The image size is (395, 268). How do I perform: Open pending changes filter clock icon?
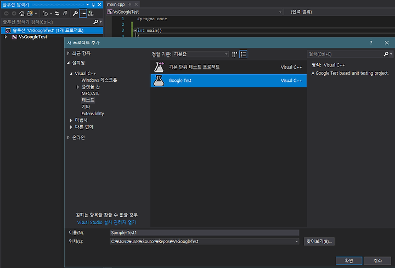(46, 13)
